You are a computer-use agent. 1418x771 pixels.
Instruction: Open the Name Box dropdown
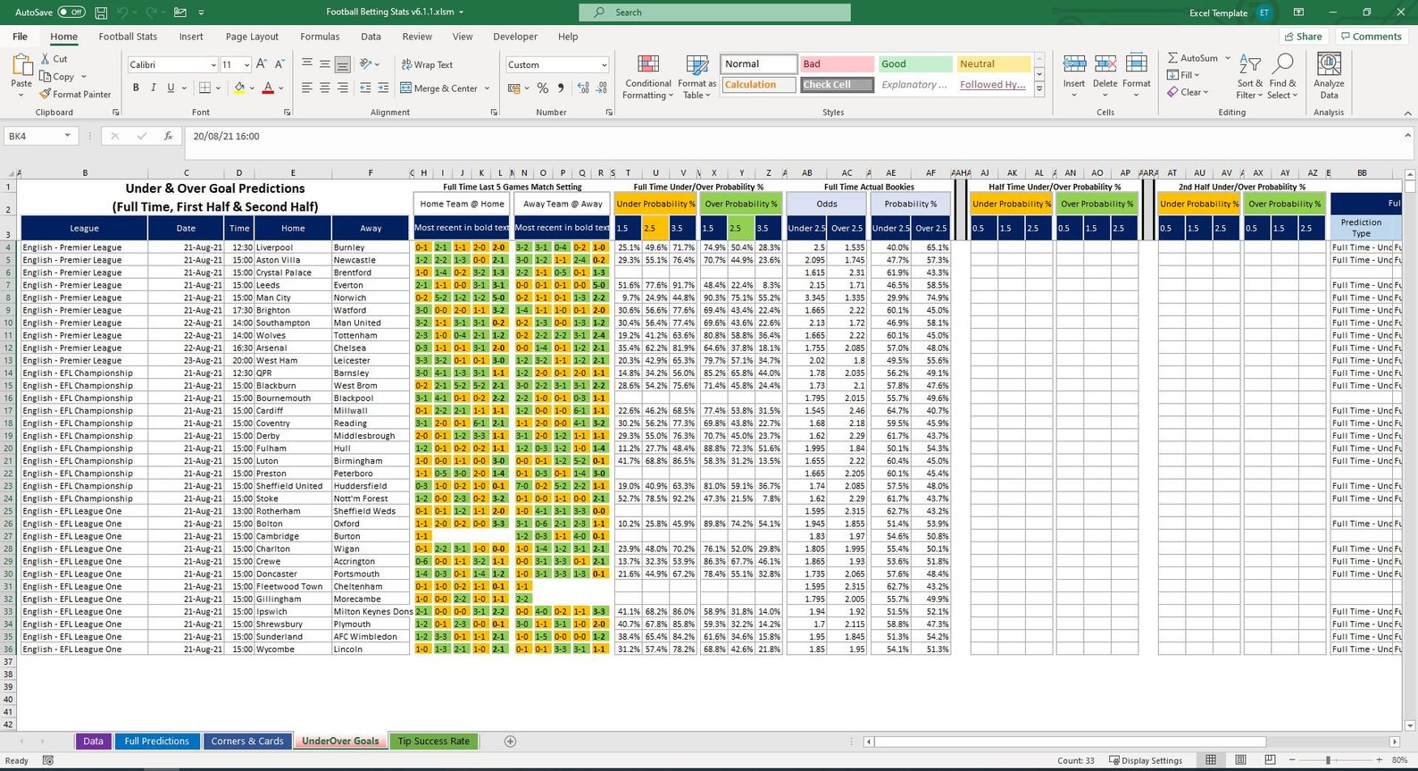[x=67, y=136]
